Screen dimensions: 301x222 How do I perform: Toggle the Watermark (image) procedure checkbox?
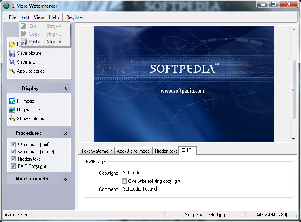[x=13, y=151]
